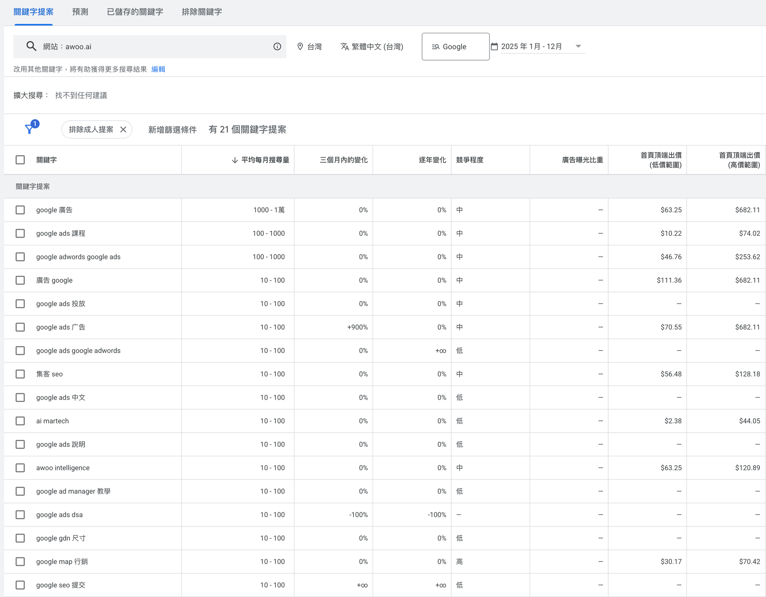Image resolution: width=766 pixels, height=597 pixels.
Task: Switch to the 預測 tab
Action: (80, 12)
